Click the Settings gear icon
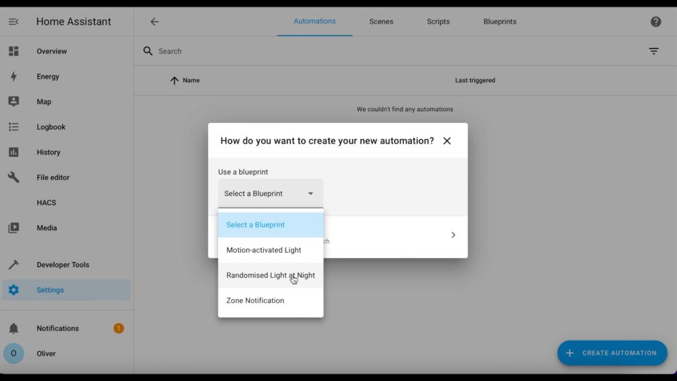 click(13, 290)
